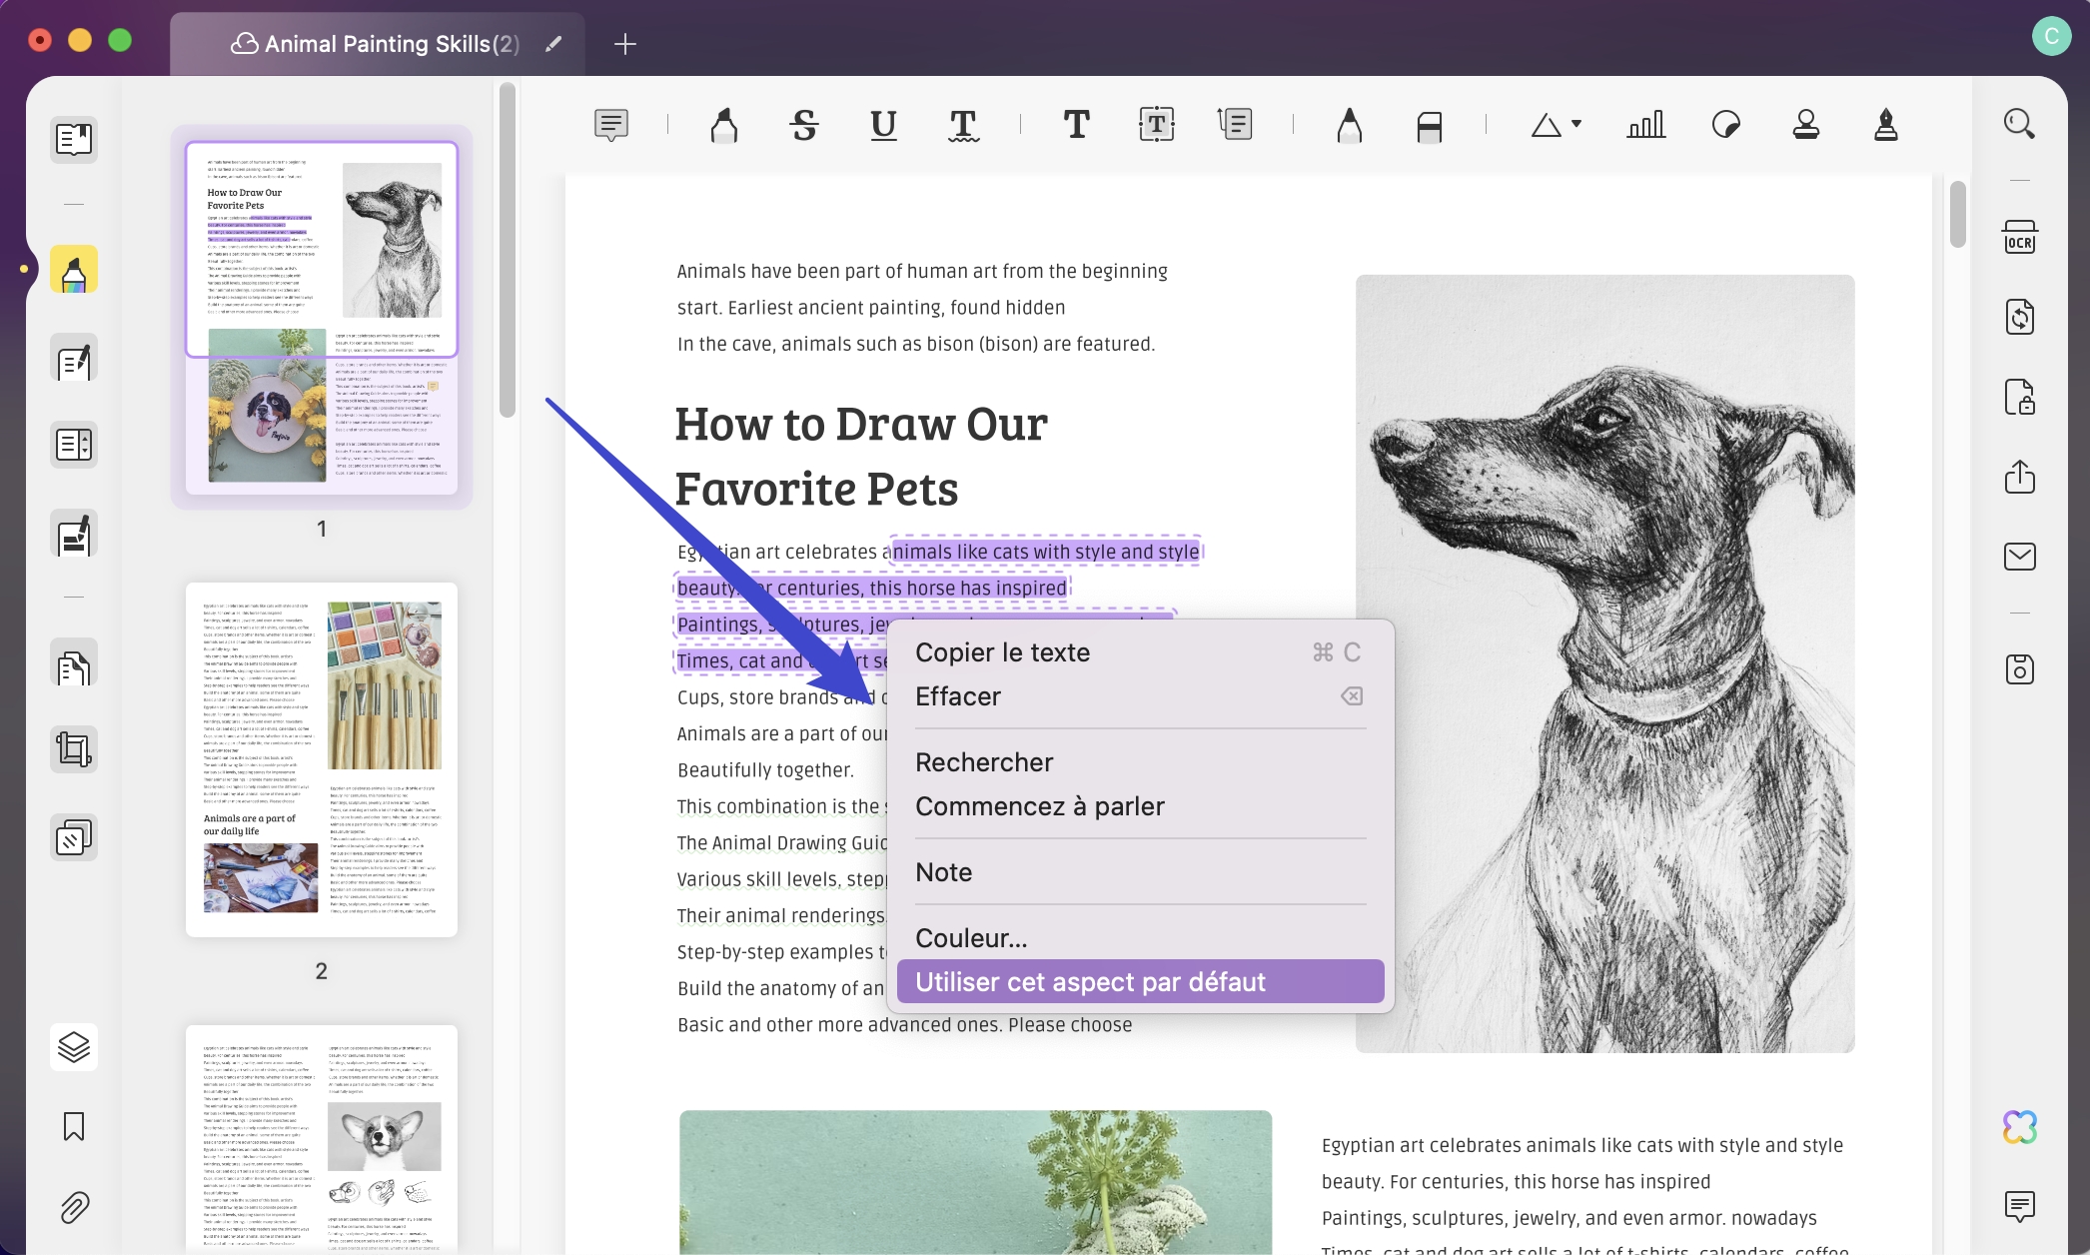
Task: Select the squiggly underline text tool
Action: pyautogui.click(x=963, y=125)
